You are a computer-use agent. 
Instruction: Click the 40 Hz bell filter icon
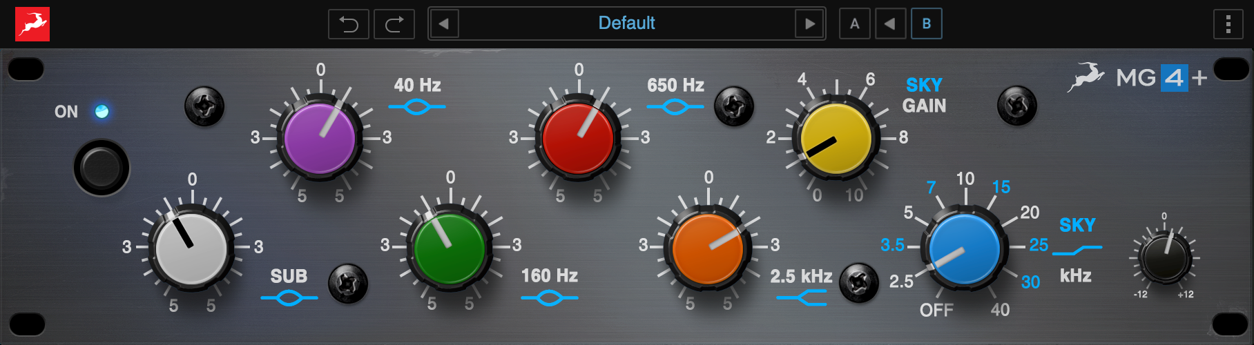[x=417, y=107]
